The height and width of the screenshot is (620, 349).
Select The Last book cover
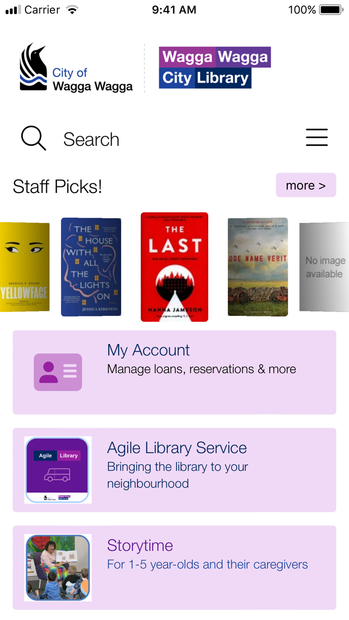pyautogui.click(x=174, y=267)
